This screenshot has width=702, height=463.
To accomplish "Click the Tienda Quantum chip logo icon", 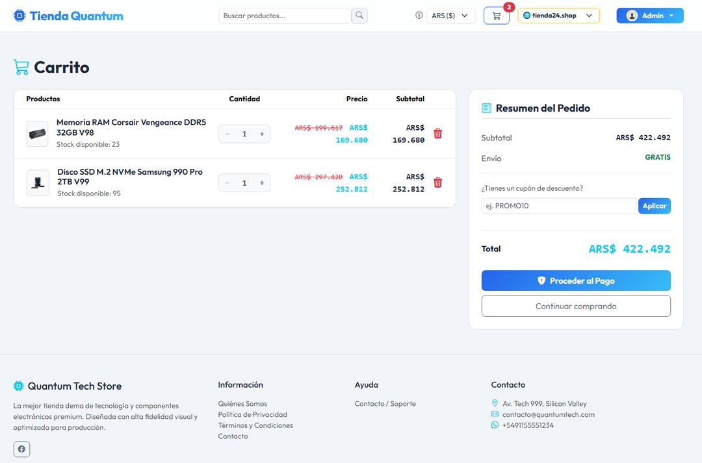I will tap(19, 16).
